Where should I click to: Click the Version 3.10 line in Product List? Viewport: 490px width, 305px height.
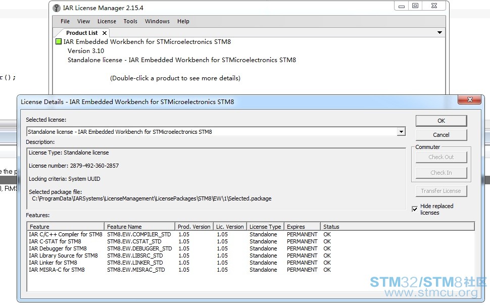click(x=86, y=50)
